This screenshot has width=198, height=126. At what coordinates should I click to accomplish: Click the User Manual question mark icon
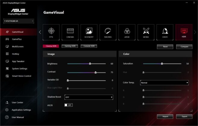(x=7, y=117)
